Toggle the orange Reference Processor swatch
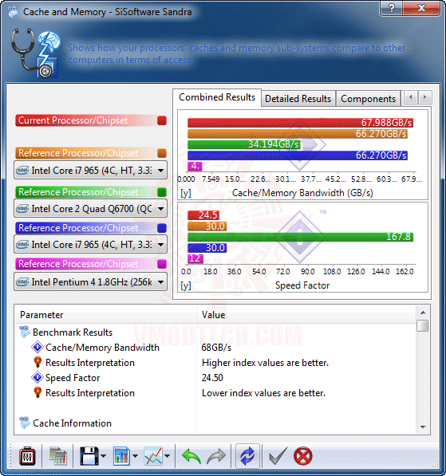The height and width of the screenshot is (476, 446). point(162,153)
